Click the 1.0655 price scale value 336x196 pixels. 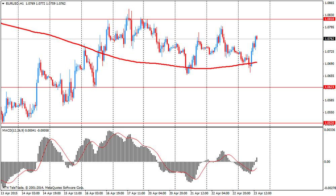[330, 76]
